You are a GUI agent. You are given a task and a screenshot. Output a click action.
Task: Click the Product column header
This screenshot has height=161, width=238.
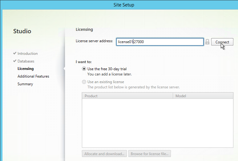coord(127,96)
